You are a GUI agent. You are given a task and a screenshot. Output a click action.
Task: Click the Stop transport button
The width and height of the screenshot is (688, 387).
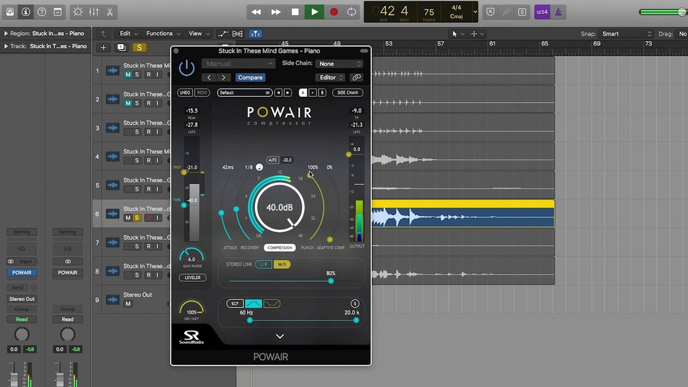295,12
